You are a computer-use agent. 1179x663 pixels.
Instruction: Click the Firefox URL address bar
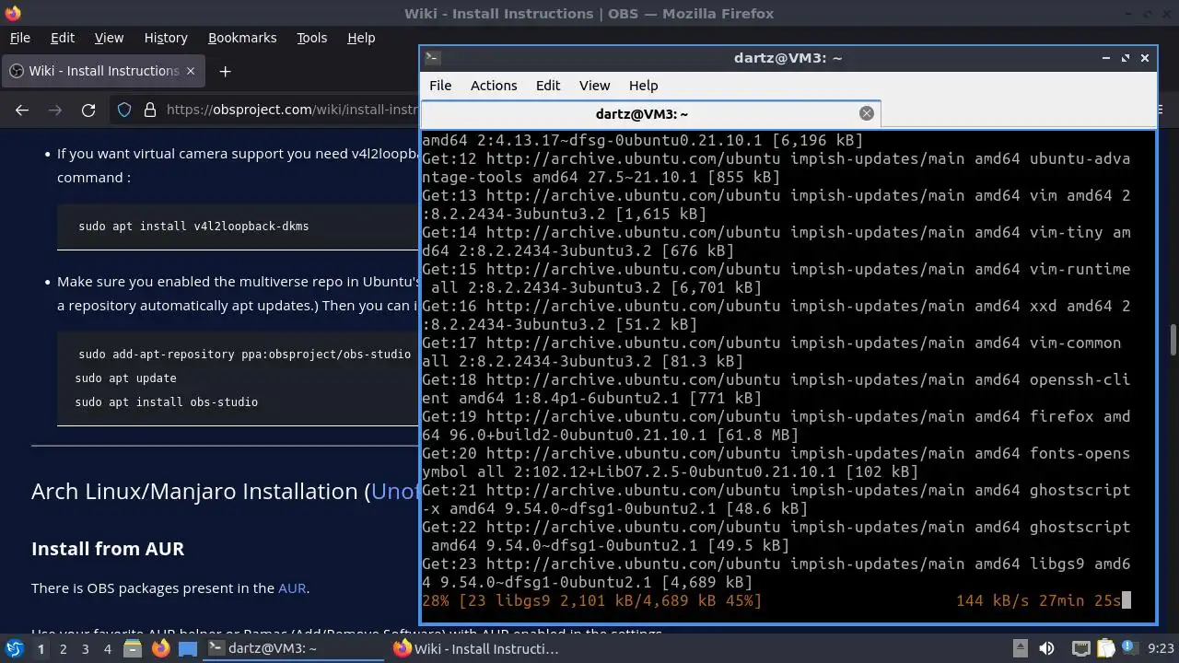pos(291,110)
